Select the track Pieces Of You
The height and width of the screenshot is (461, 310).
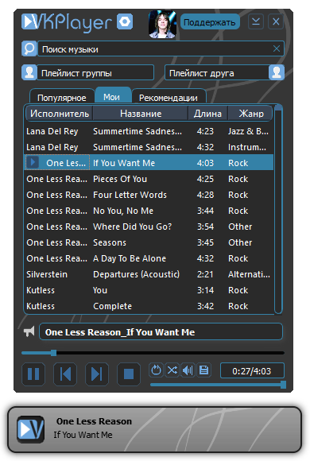click(x=149, y=179)
